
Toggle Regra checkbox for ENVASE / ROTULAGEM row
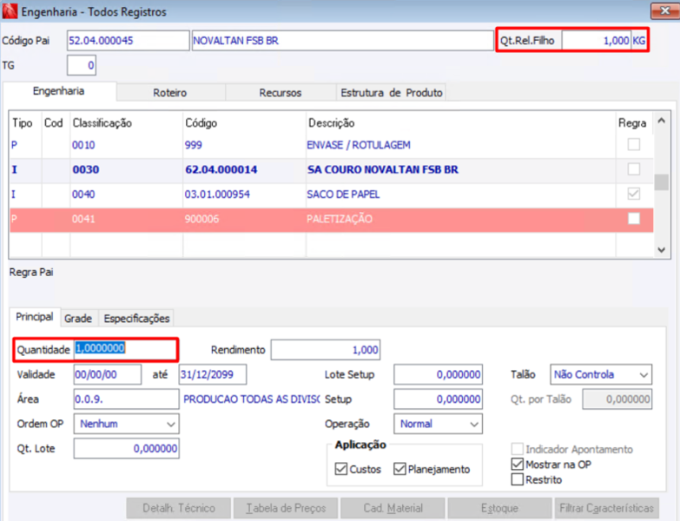tap(634, 144)
